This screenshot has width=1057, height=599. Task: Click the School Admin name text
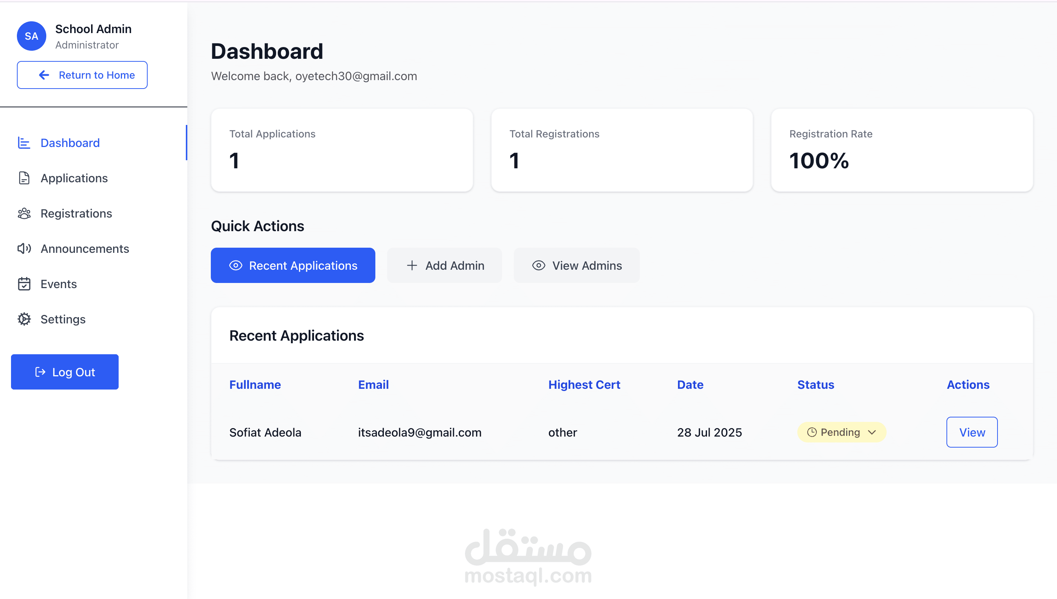point(93,29)
